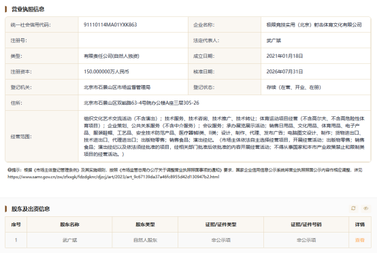Click the 统一社会信用代码 label
Screen dimensions: 377x253
pos(31,24)
